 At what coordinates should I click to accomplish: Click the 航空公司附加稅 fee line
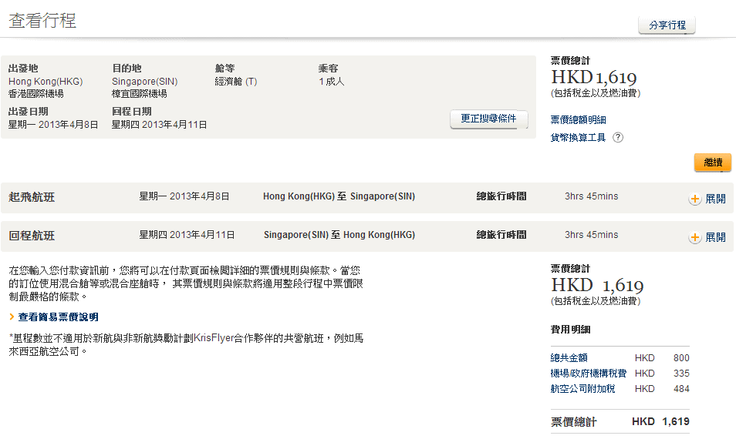point(582,389)
